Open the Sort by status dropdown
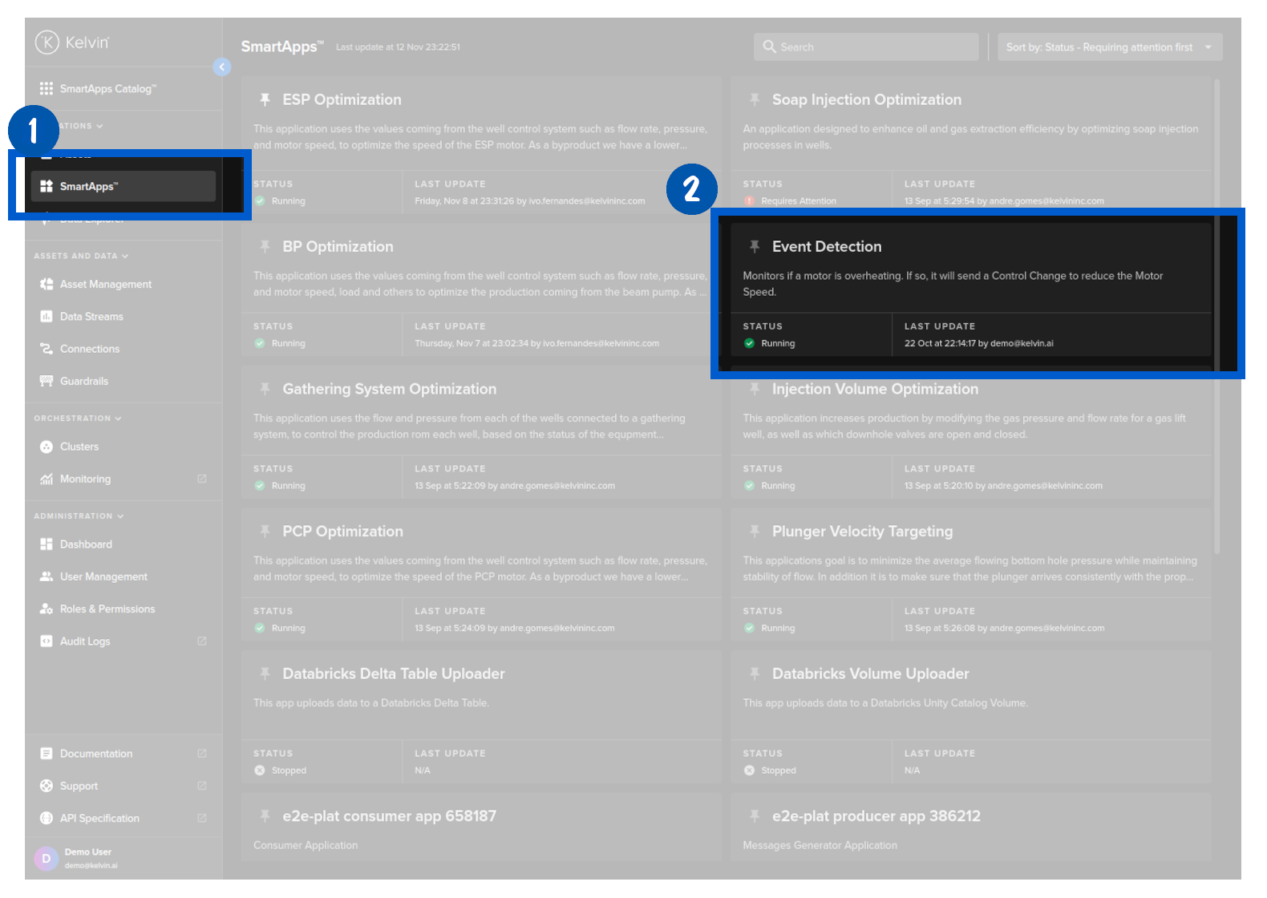This screenshot has height=898, width=1267. 1109,47
